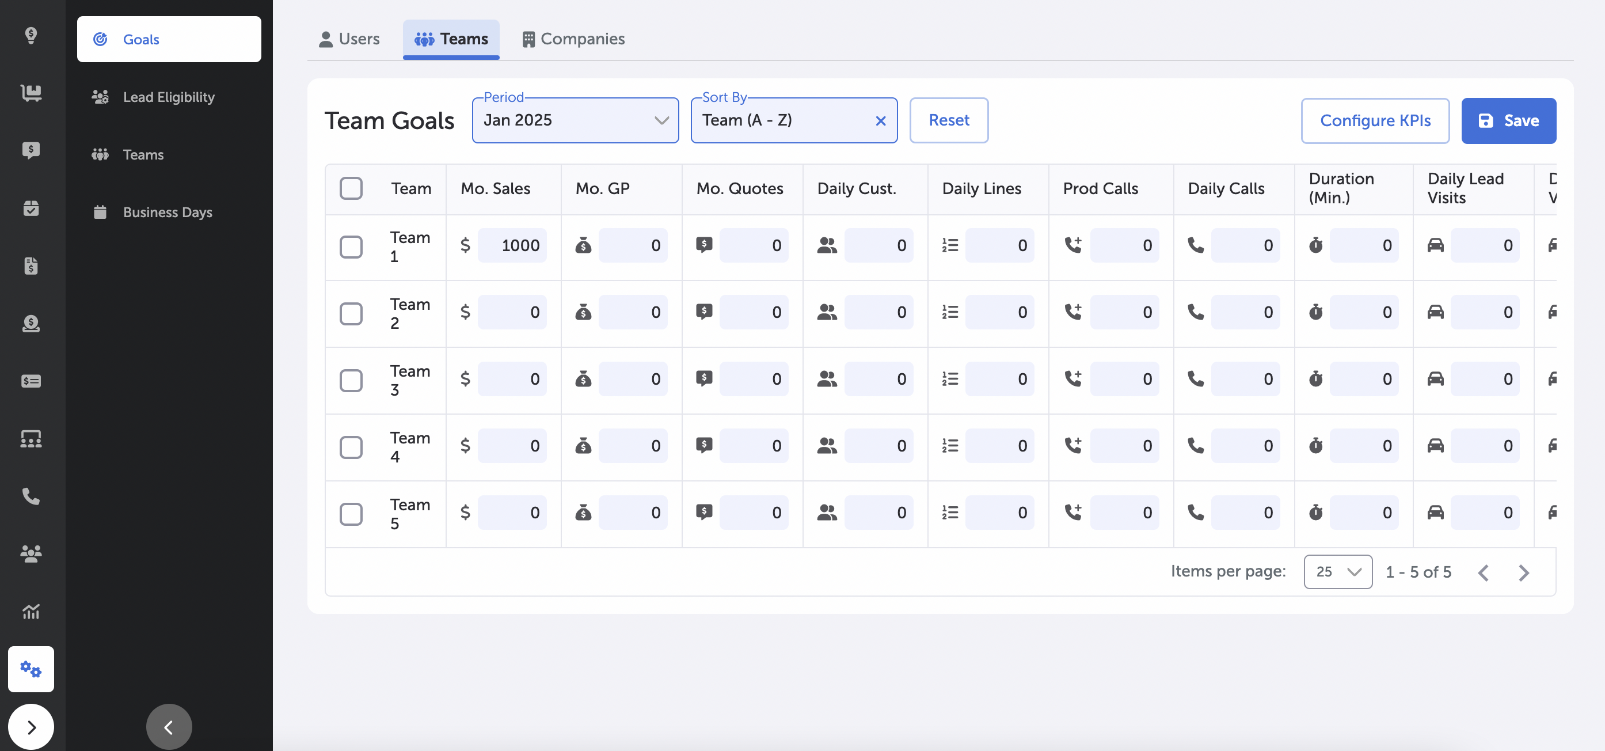Collapse the settings submenu with the back chevron
Screen dimensions: 1605x751
coord(169,727)
